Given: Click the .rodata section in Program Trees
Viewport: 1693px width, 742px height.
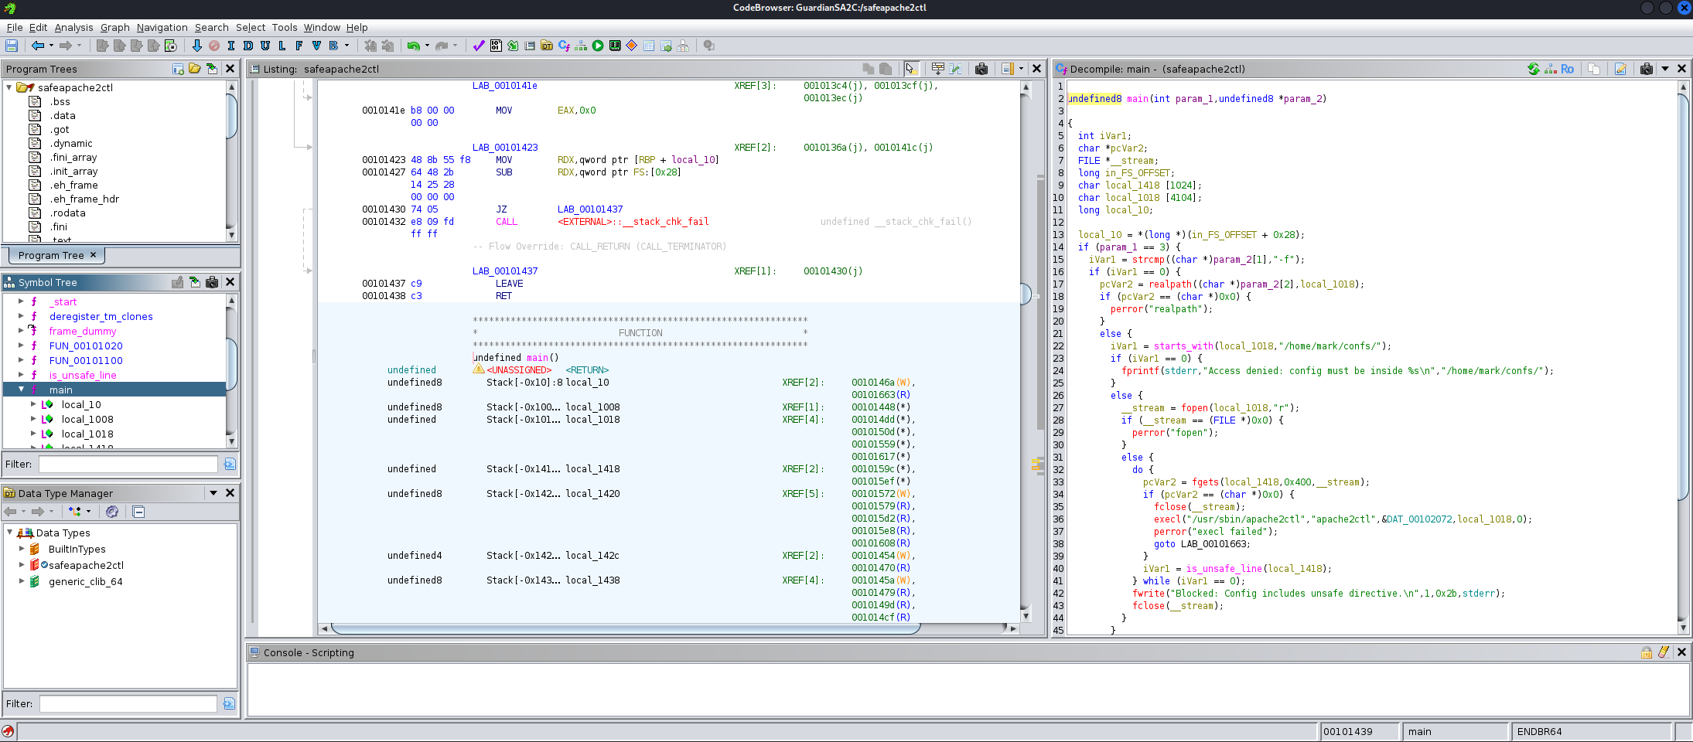Looking at the screenshot, I should 67,213.
